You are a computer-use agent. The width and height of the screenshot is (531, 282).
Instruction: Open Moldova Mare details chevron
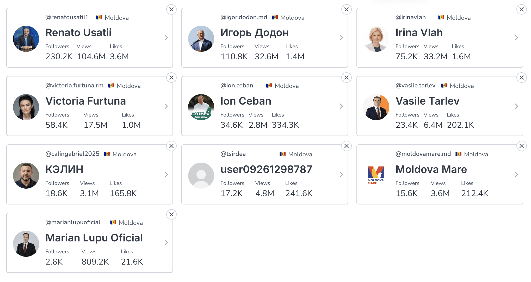click(516, 175)
